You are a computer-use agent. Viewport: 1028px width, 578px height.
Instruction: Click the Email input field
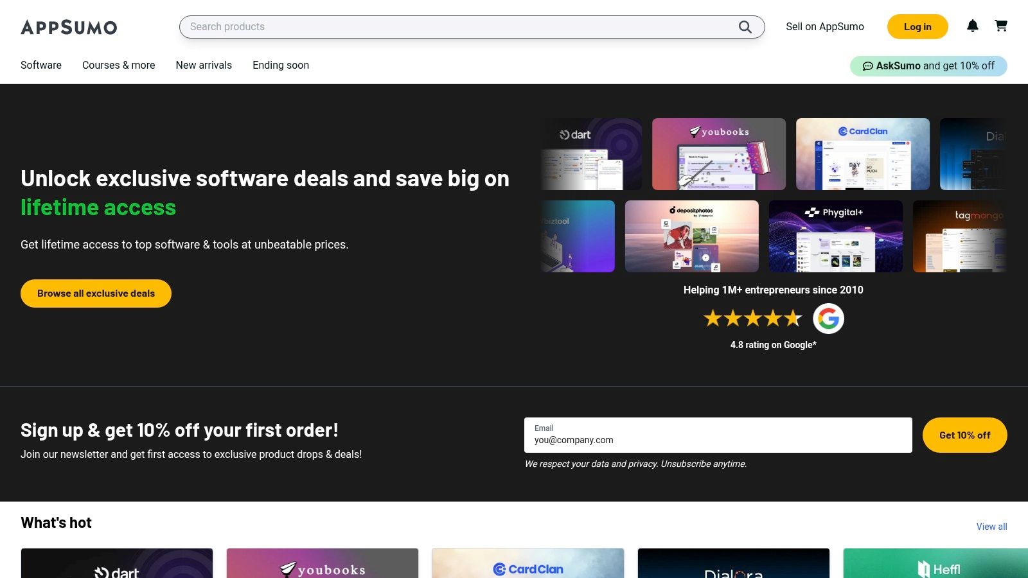tap(718, 435)
